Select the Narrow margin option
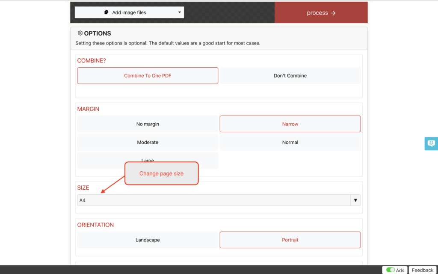438x274 pixels. (x=290, y=124)
